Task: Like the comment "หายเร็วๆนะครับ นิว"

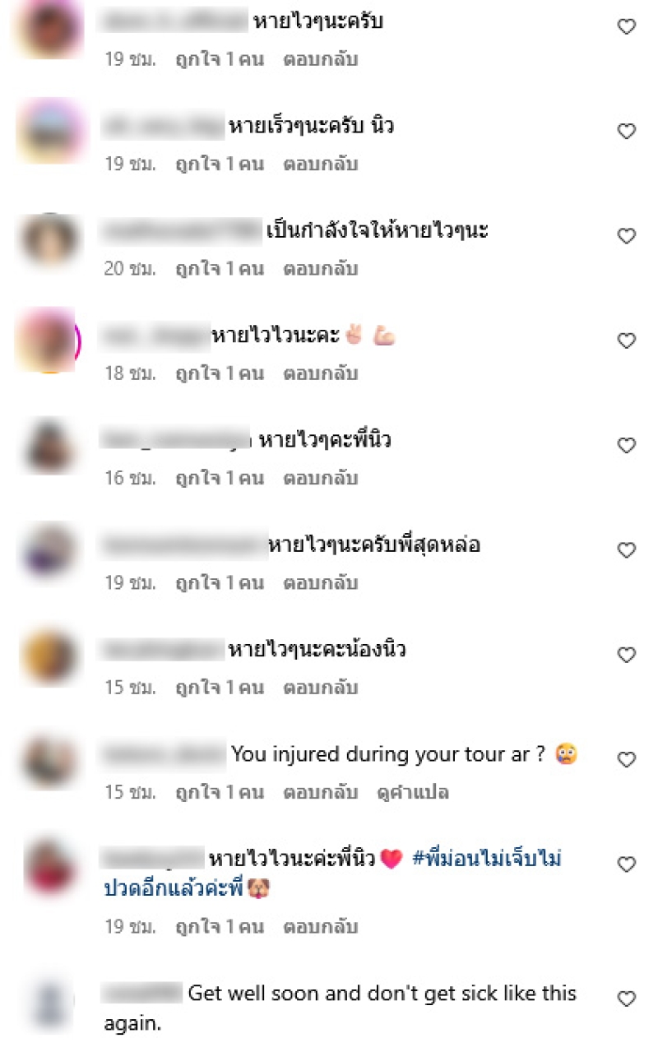Action: coord(627,132)
